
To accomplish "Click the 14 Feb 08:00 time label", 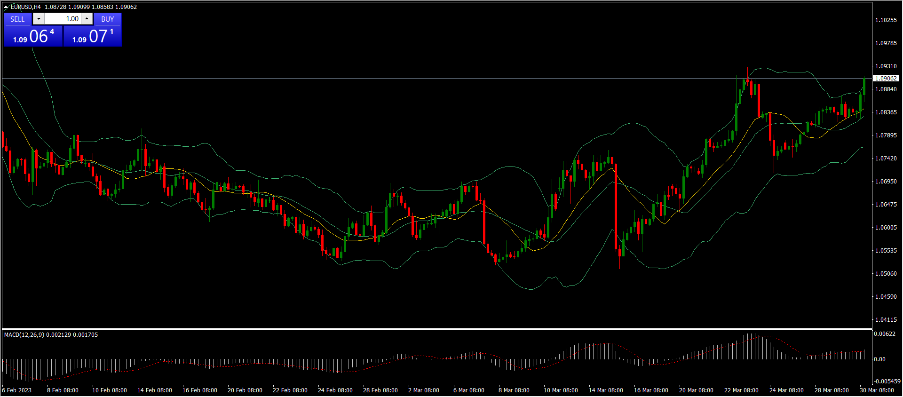I will (x=155, y=390).
